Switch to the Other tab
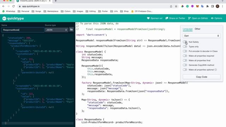The width and height of the screenshot is (226, 127). coord(197,29)
